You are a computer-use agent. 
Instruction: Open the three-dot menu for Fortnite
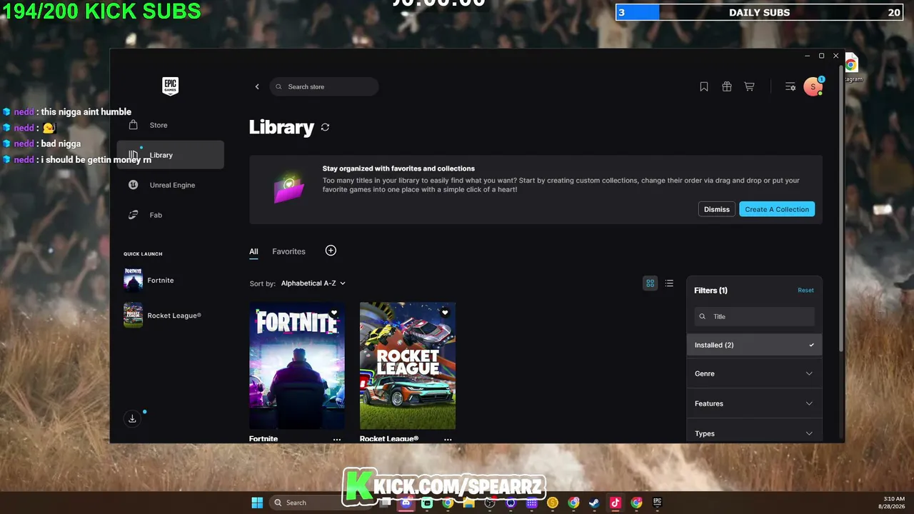[x=337, y=439]
